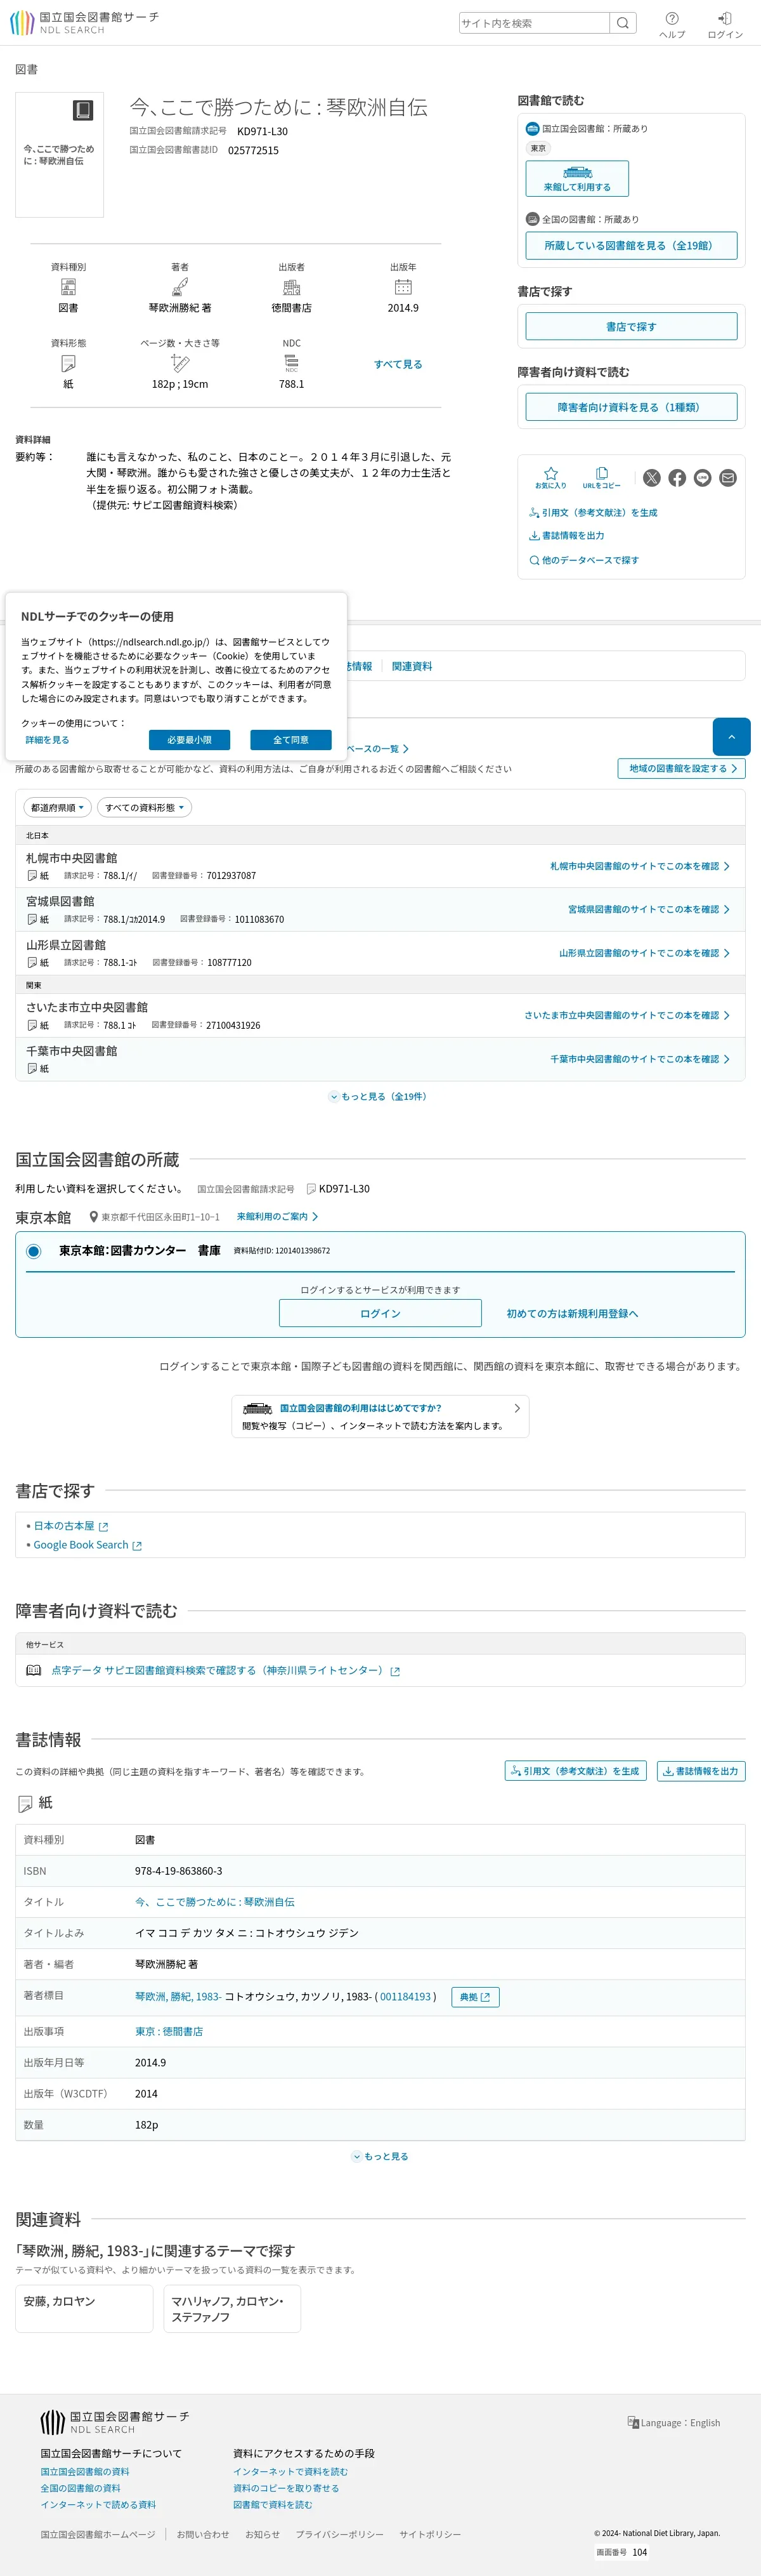This screenshot has height=2576, width=761.
Task: Open さいたま市立中央図書館のサイトでこの本を確認
Action: tap(627, 1016)
